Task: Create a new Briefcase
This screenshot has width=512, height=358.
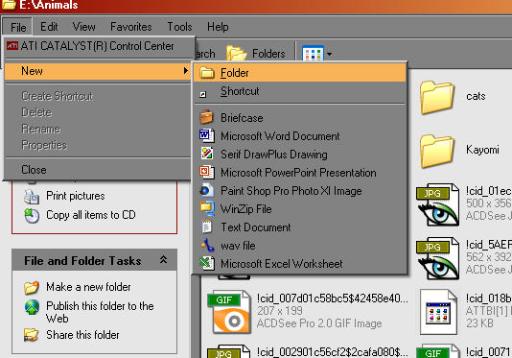Action: 299,118
